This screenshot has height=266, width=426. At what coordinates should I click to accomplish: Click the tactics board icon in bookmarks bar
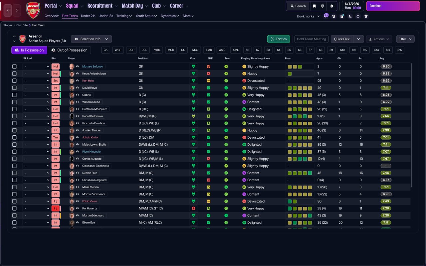(342, 16)
